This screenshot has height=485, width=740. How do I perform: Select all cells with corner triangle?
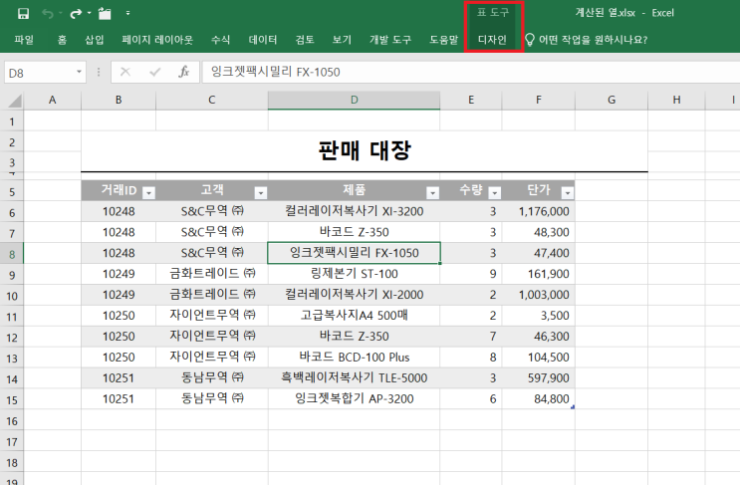pyautogui.click(x=14, y=101)
